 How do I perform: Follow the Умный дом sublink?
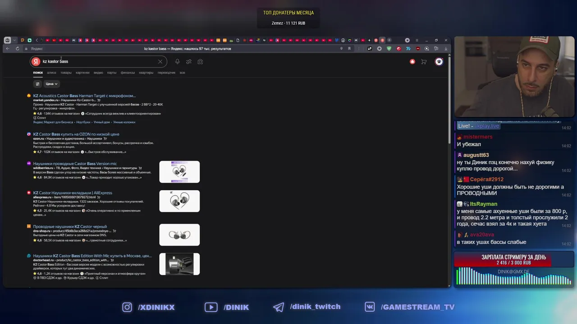102,122
